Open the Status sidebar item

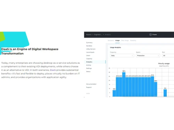[x=88, y=71]
